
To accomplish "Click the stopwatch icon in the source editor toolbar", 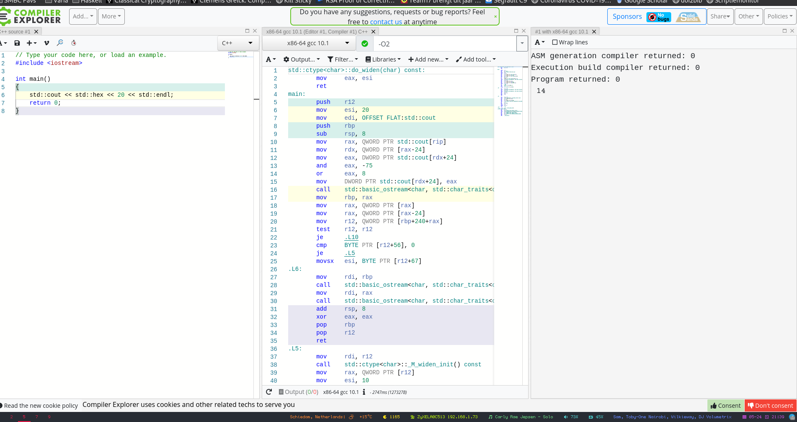I will coord(74,43).
